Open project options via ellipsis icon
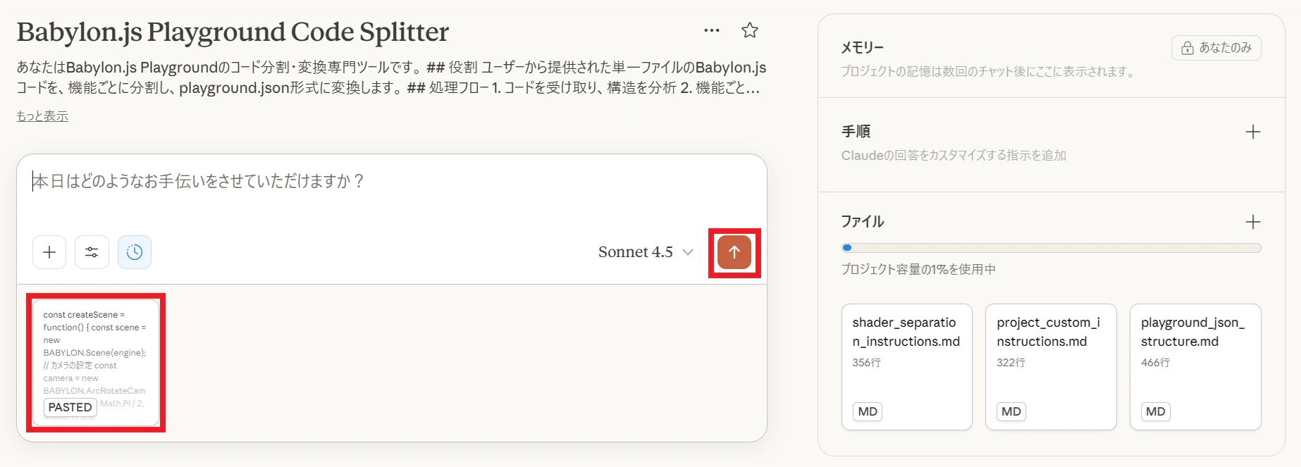Image resolution: width=1301 pixels, height=467 pixels. pyautogui.click(x=710, y=30)
